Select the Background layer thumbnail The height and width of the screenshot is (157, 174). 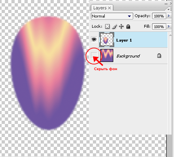[107, 55]
